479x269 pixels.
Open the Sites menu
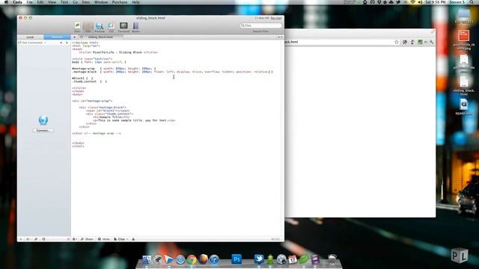point(86,2)
